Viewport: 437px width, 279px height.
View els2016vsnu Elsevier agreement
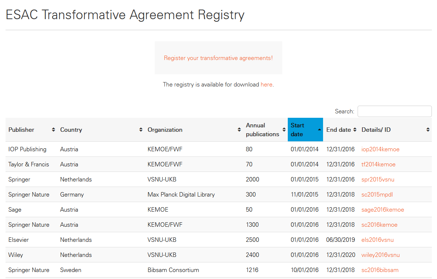click(x=377, y=240)
